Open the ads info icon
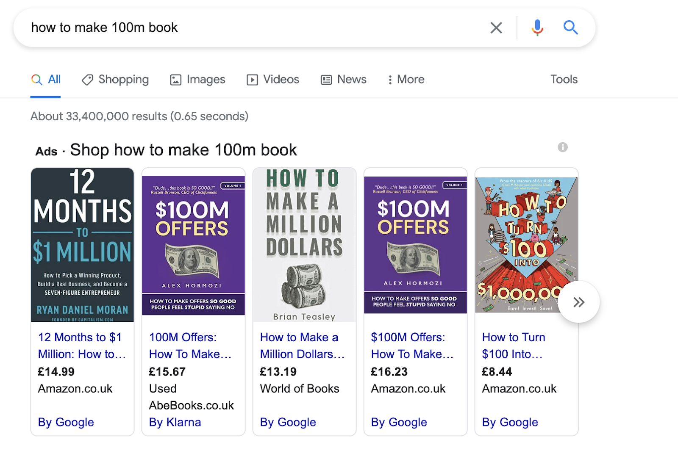Viewport: 678px width, 459px height. pyautogui.click(x=562, y=147)
